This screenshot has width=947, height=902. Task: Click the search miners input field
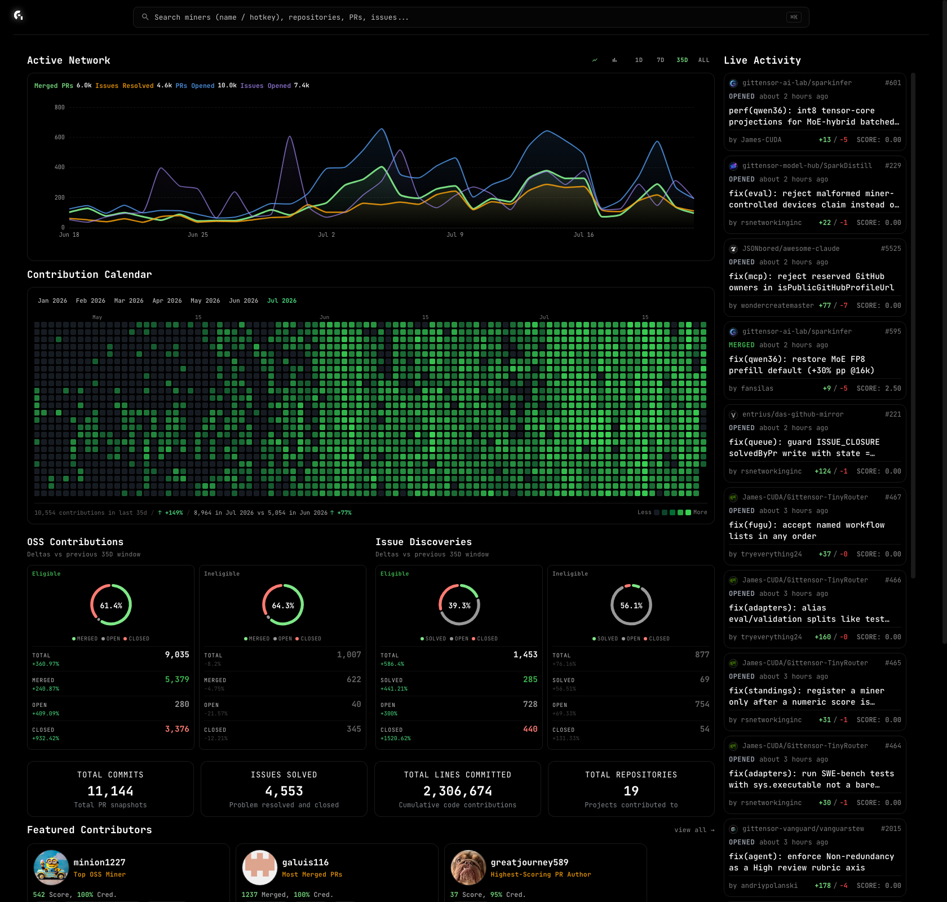coord(471,17)
